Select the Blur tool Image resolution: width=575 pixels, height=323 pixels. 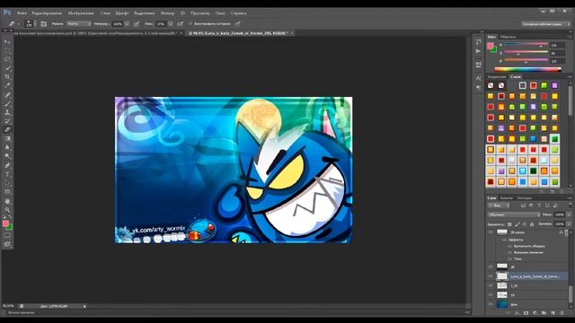(x=7, y=147)
